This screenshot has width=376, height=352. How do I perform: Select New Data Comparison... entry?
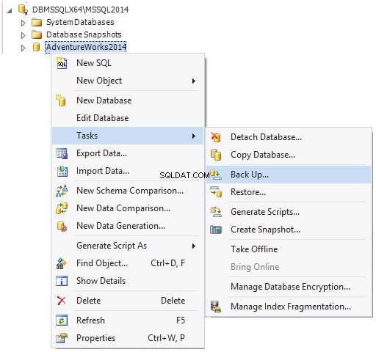[128, 208]
